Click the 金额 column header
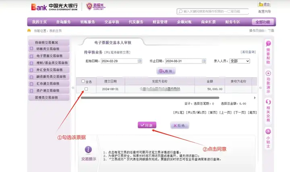 click(210, 81)
